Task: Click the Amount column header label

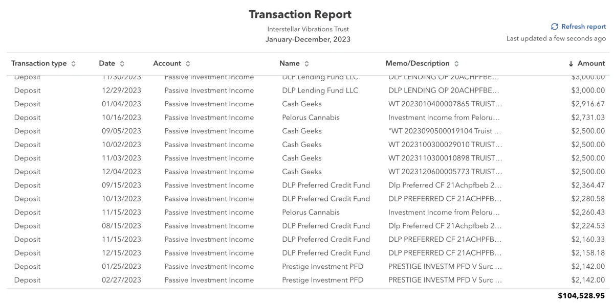Action: click(591, 63)
